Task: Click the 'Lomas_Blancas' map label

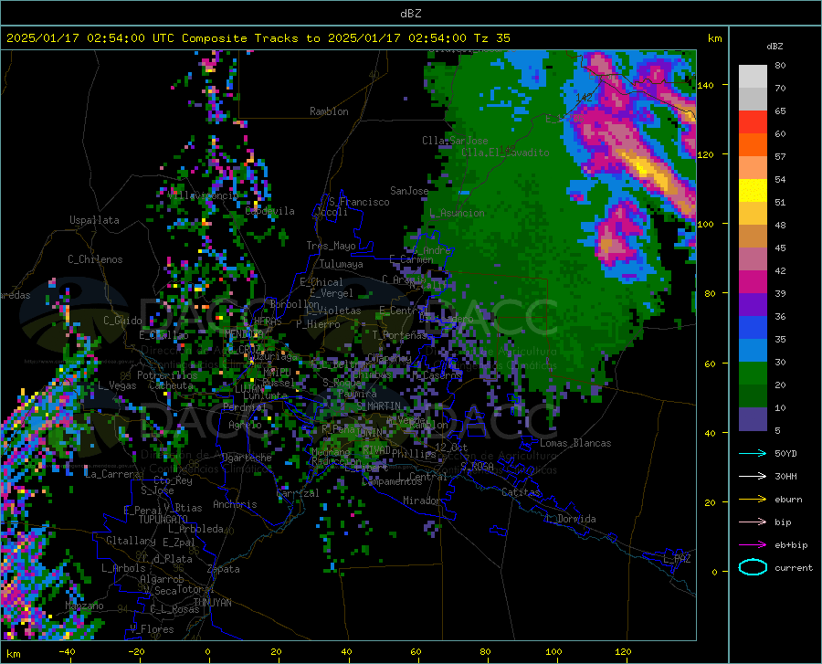Action: click(575, 443)
